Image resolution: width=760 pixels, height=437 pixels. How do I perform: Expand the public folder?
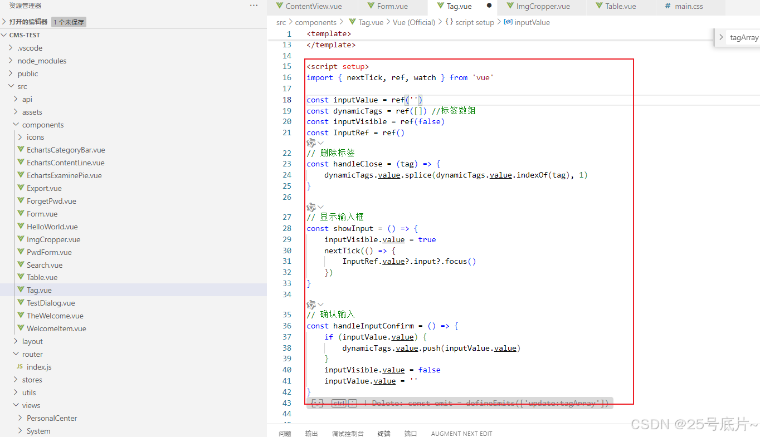pos(11,73)
